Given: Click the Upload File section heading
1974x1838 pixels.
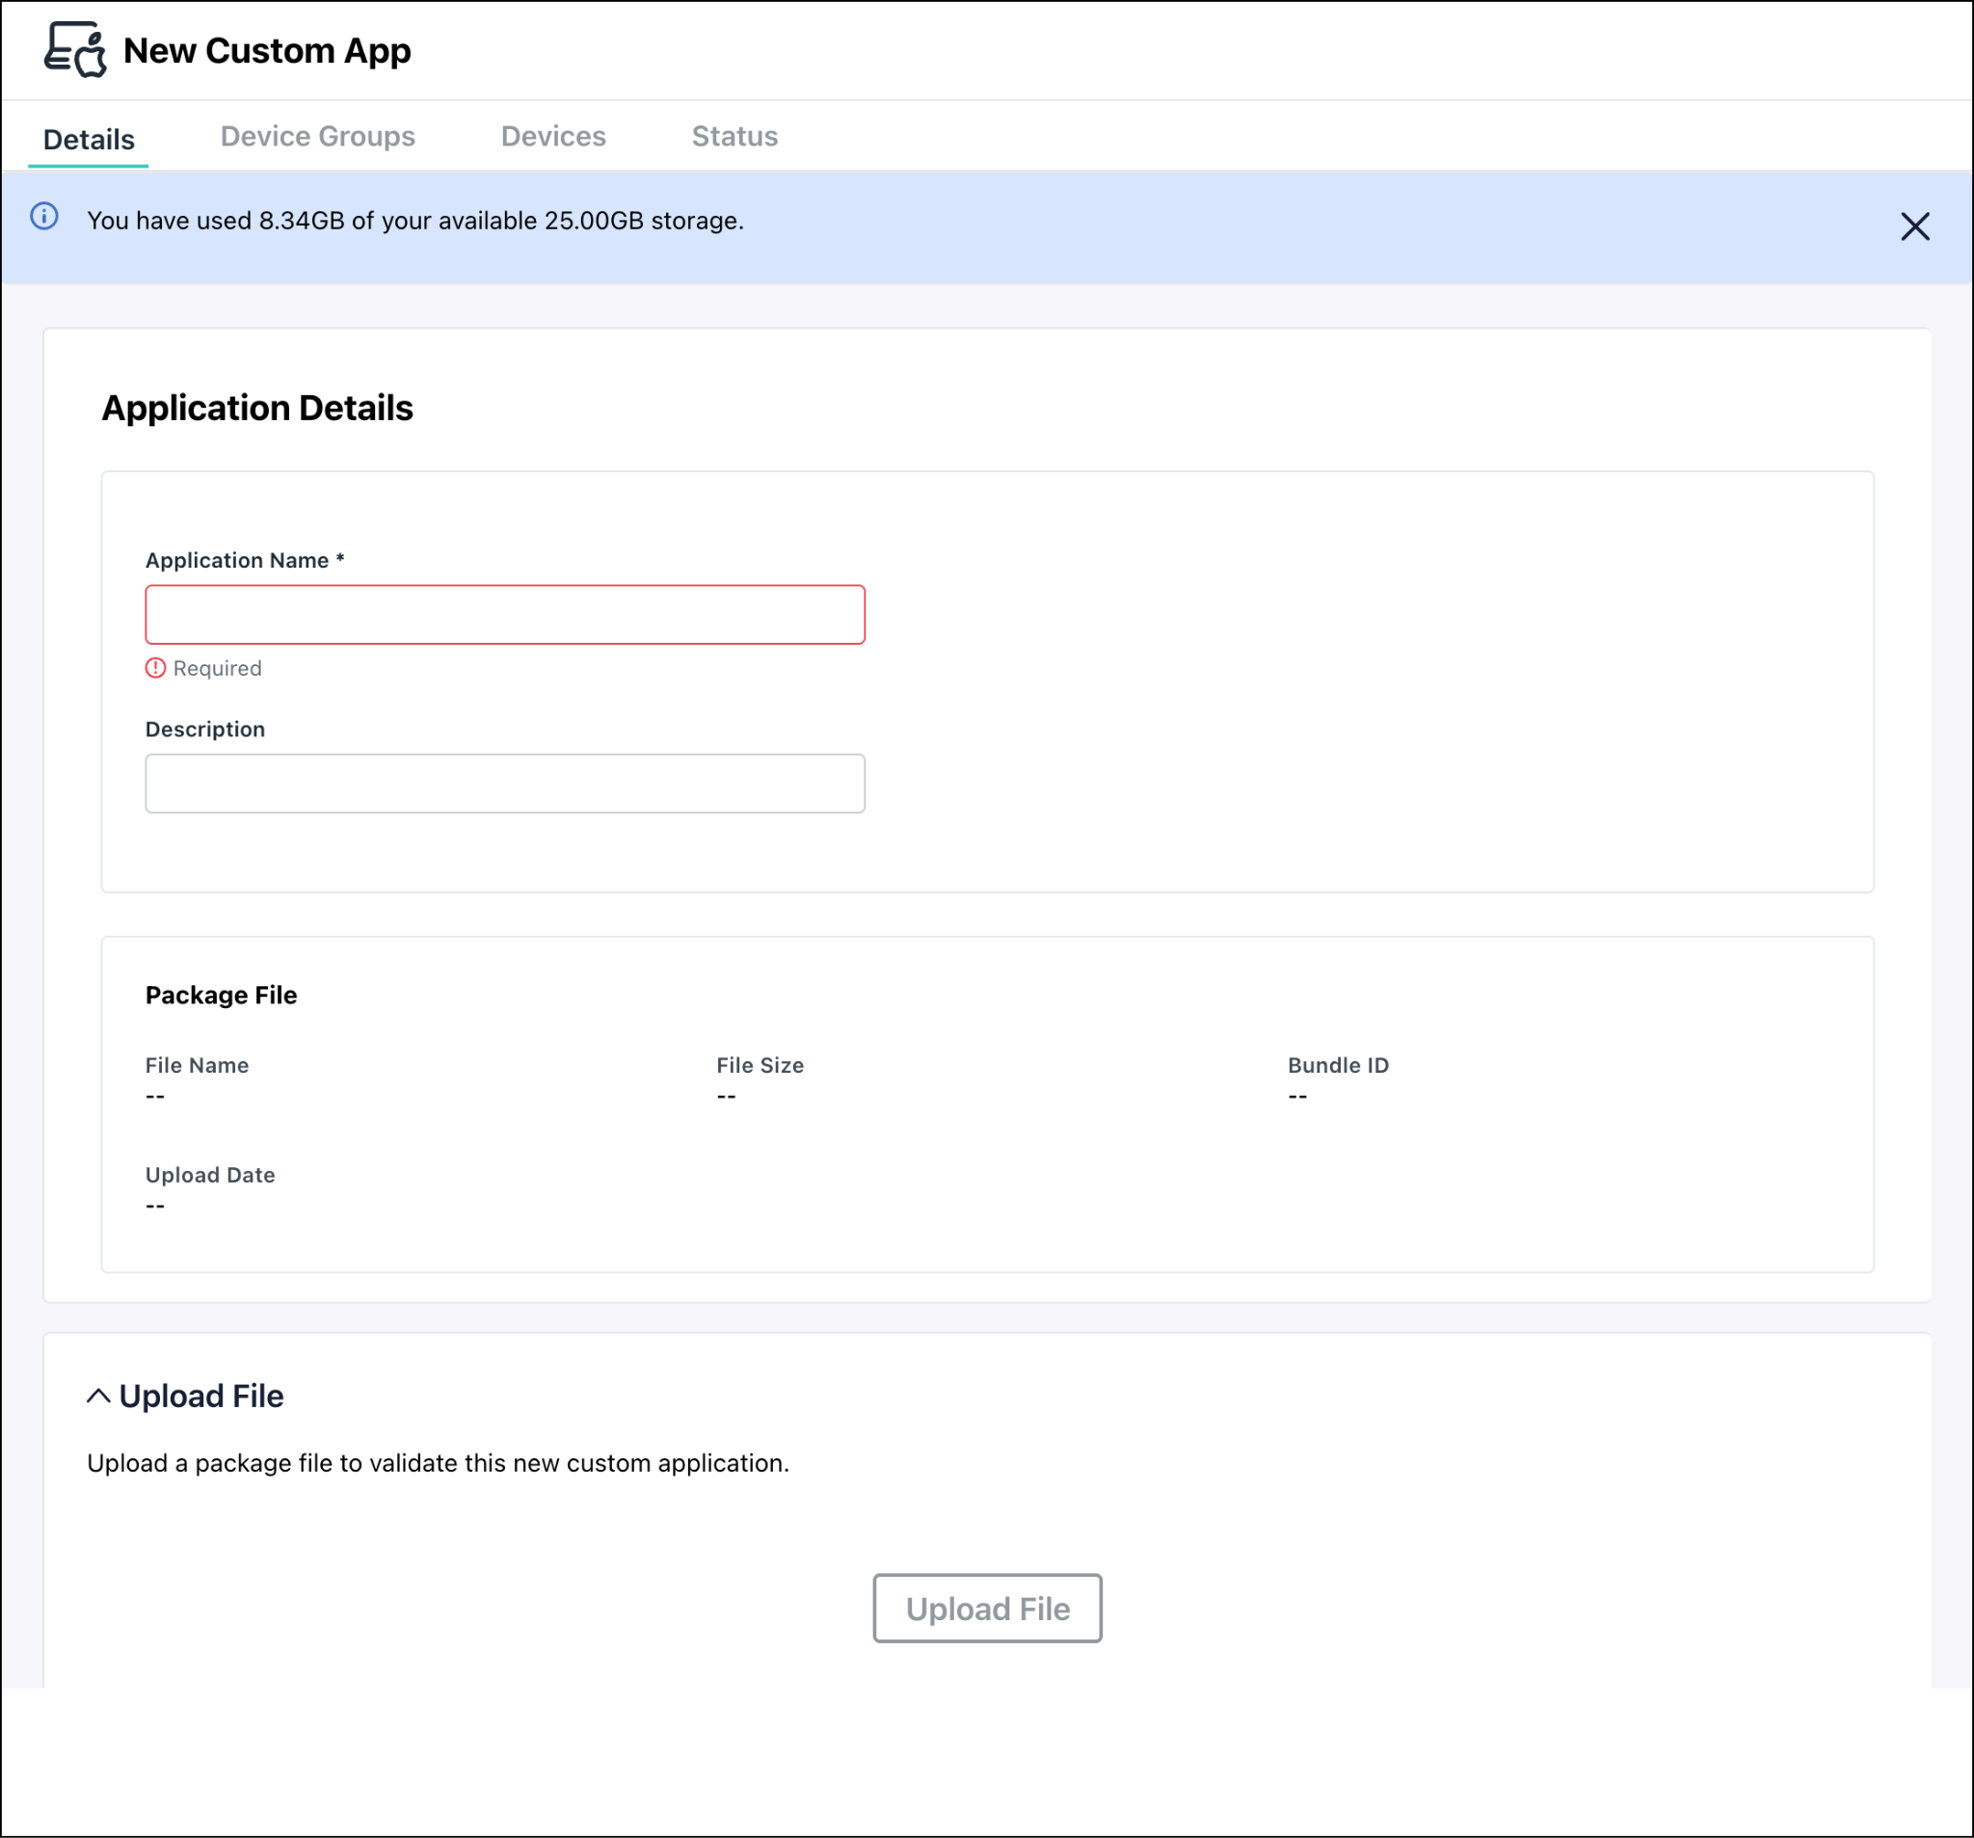Looking at the screenshot, I should tap(201, 1397).
